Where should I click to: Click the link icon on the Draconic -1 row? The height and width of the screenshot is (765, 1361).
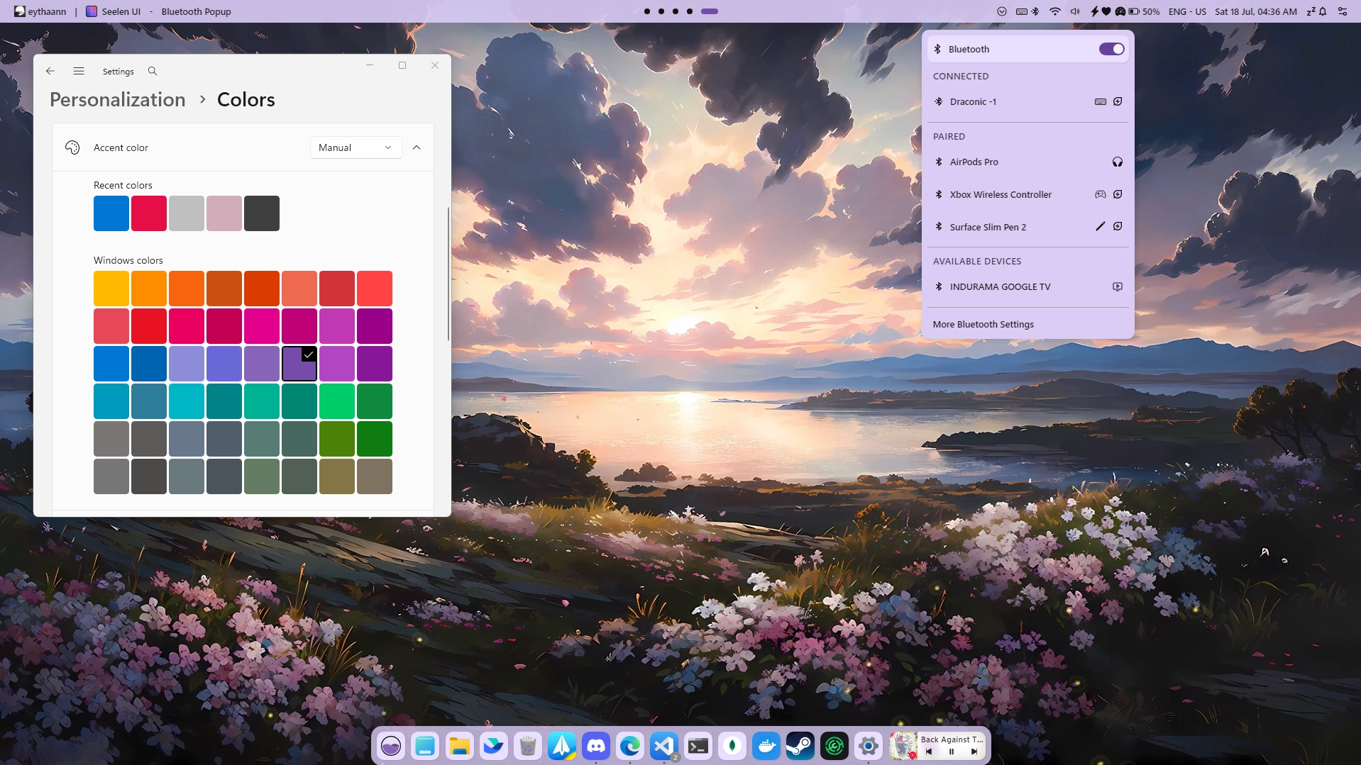tap(1118, 101)
